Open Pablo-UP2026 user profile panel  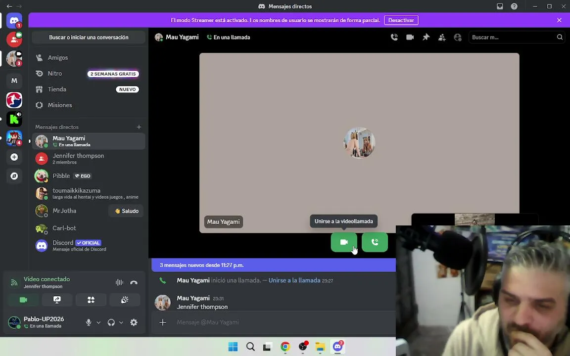pyautogui.click(x=43, y=322)
